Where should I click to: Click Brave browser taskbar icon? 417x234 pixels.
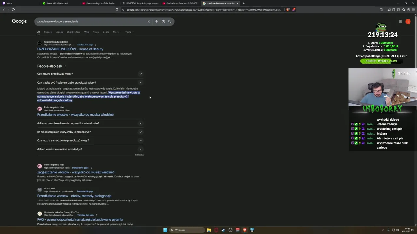pos(245,230)
